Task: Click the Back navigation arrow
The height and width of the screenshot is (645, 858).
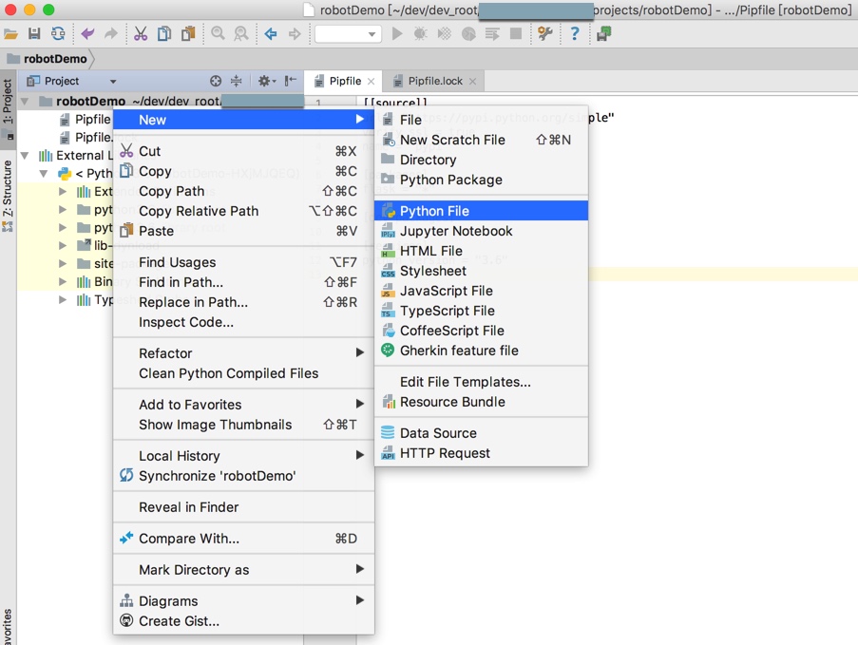Action: click(270, 34)
